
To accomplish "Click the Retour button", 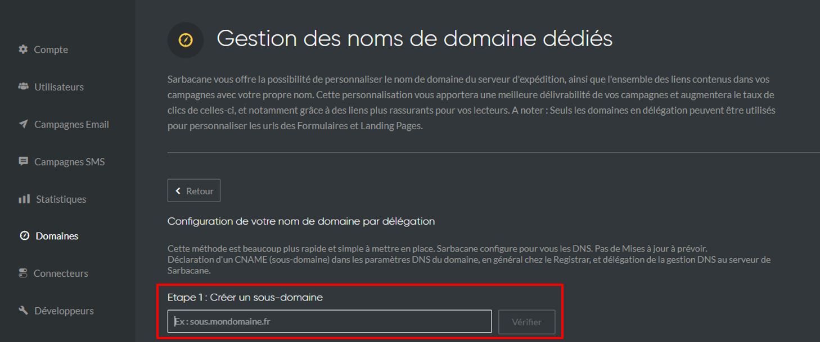I will point(193,190).
